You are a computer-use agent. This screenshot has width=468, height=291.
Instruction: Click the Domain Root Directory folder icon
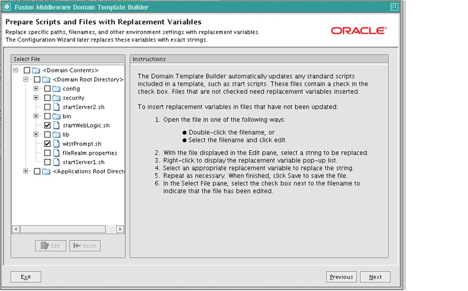pos(46,80)
